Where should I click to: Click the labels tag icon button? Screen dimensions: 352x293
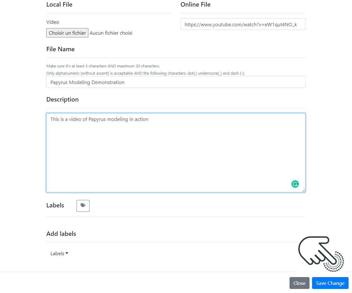tap(83, 206)
